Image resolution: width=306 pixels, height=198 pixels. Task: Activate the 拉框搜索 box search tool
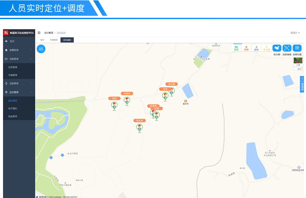coord(287,48)
